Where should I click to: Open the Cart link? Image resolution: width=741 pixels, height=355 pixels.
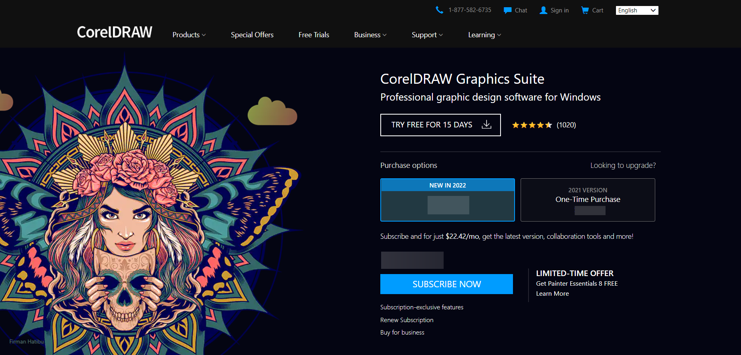[598, 10]
